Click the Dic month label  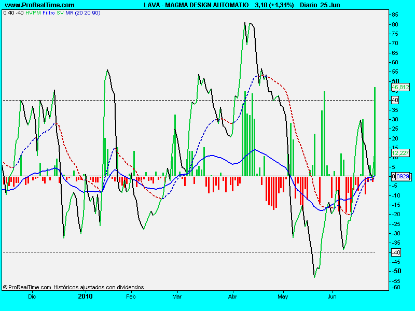[32, 296]
